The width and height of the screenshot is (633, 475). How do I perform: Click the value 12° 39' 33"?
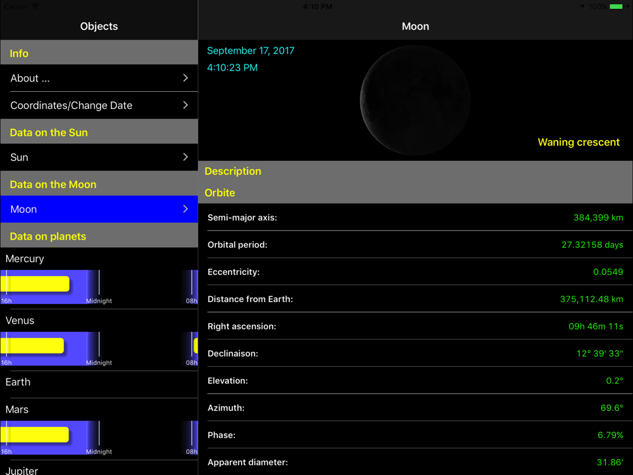pos(600,353)
